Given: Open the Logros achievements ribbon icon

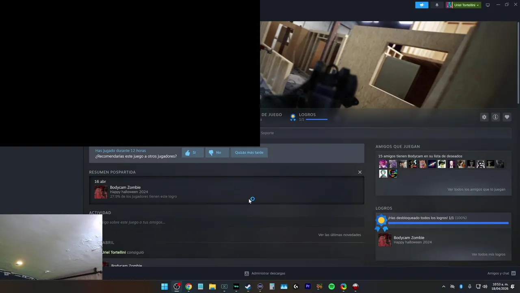Looking at the screenshot, I should (x=292, y=117).
